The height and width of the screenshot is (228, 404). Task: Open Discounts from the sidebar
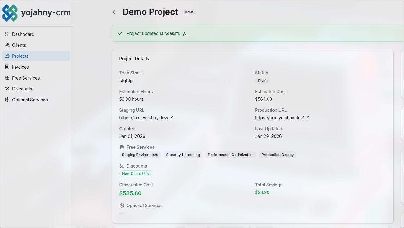click(x=36, y=89)
